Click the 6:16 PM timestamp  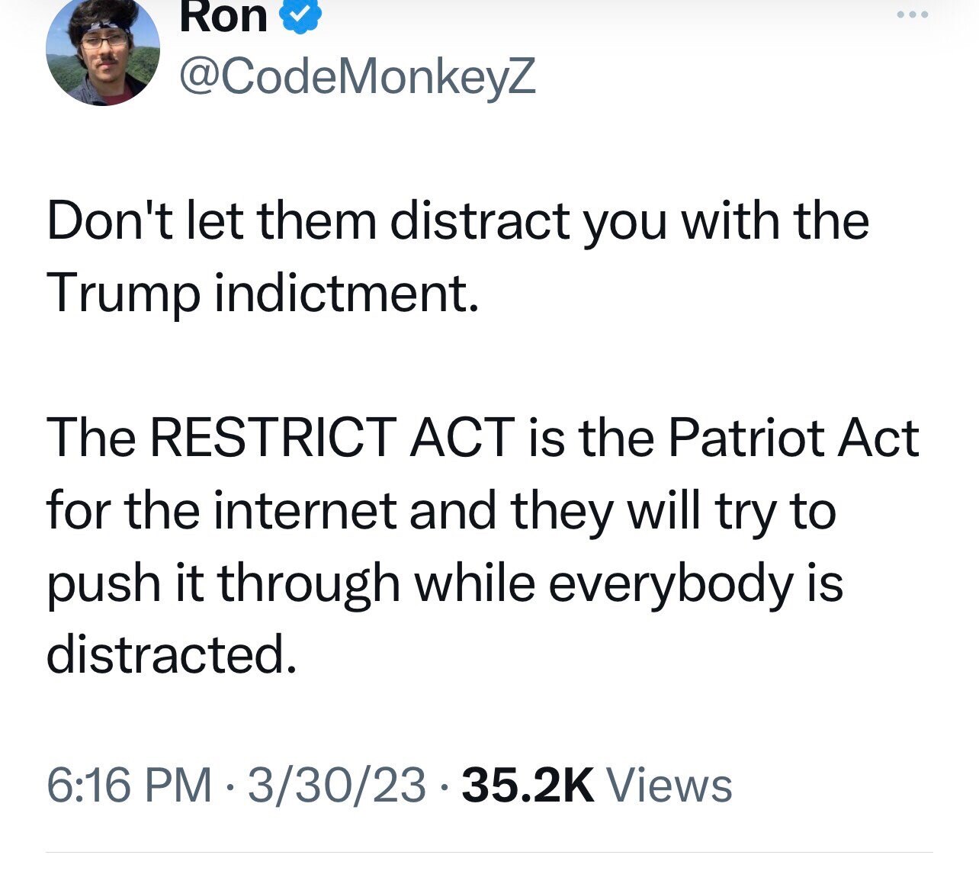coord(128,785)
